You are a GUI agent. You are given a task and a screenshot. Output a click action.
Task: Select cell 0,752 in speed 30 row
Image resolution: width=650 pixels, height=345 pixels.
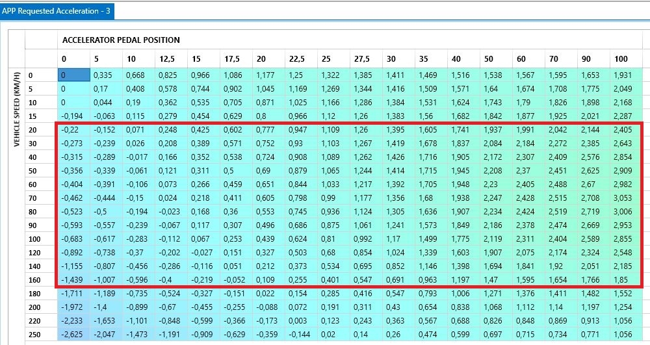(268, 144)
